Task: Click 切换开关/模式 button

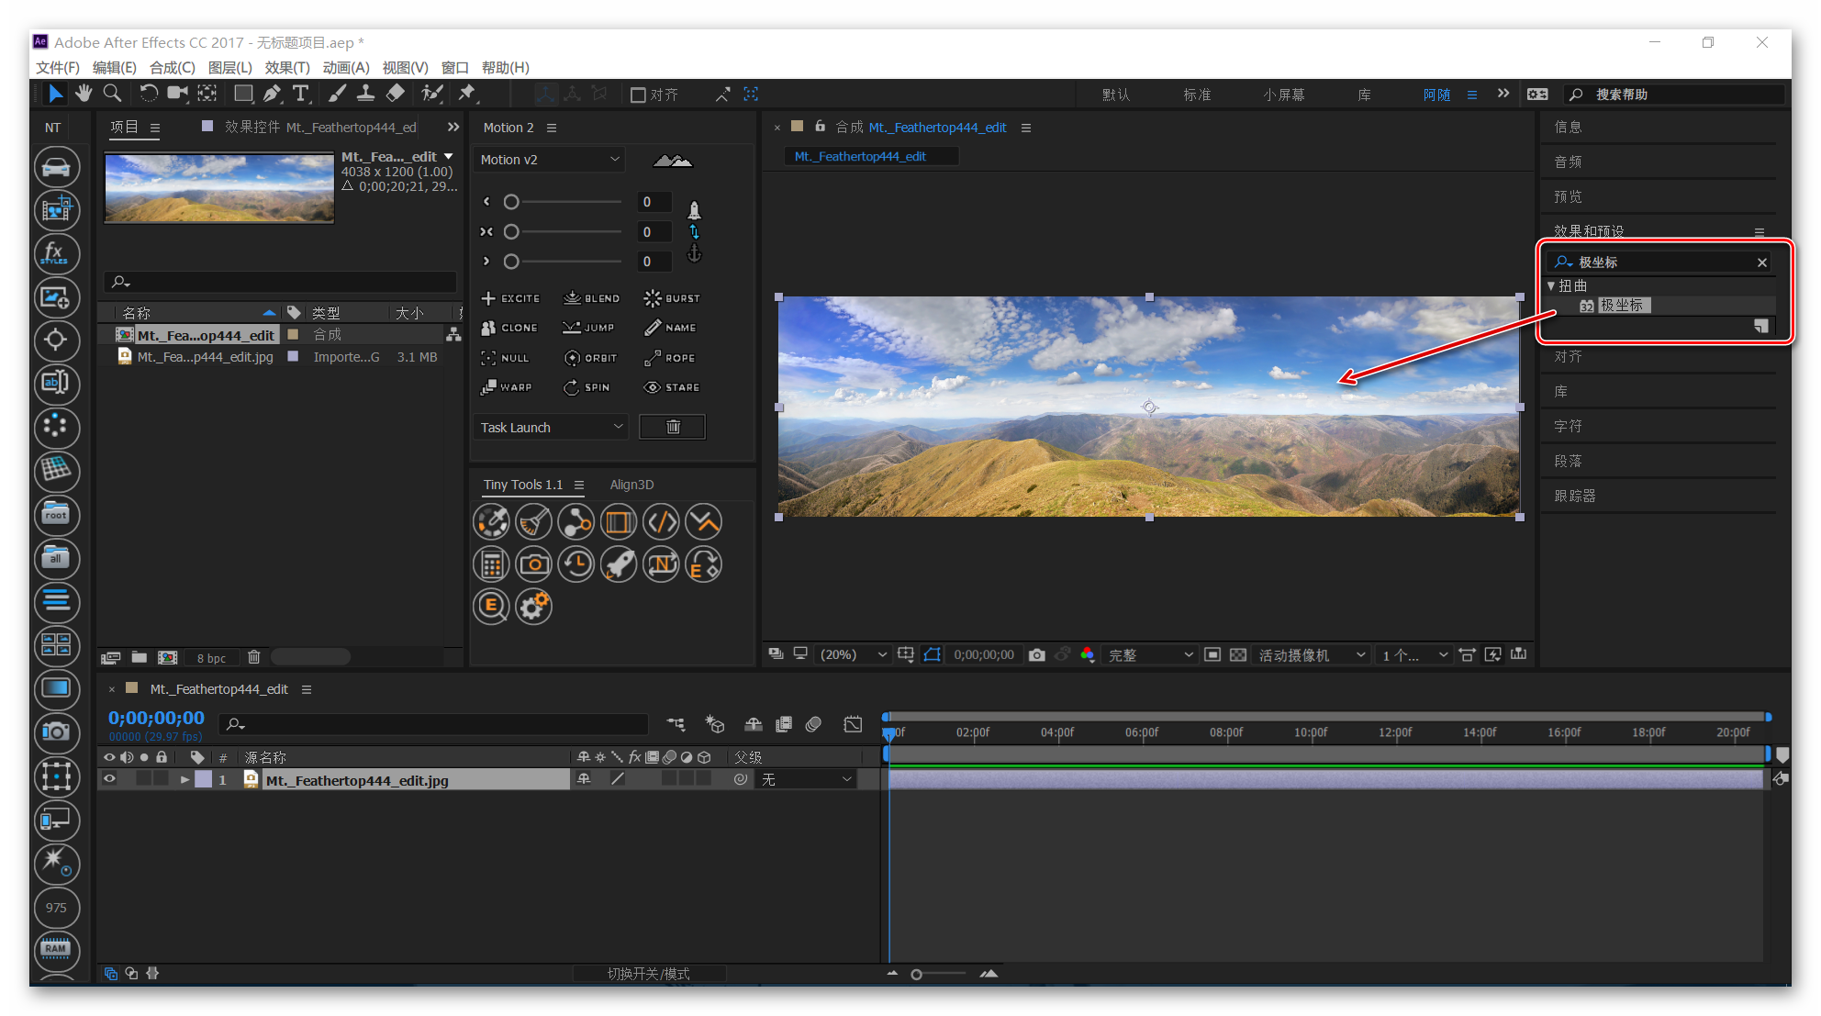Action: [x=648, y=973]
